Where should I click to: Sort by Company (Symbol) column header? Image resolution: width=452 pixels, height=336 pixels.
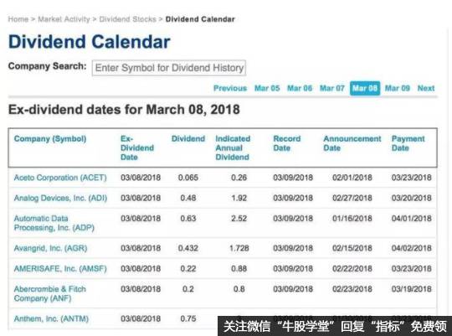click(x=50, y=139)
